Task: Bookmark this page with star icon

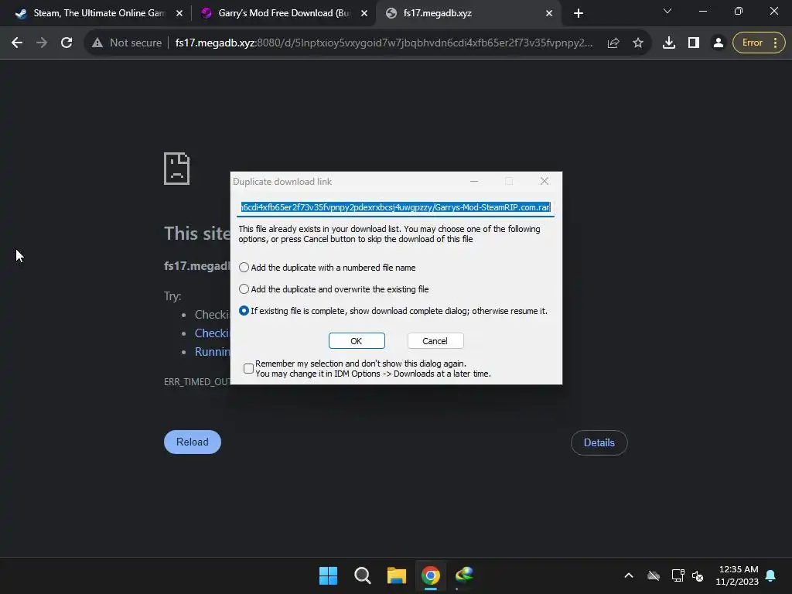Action: click(638, 43)
